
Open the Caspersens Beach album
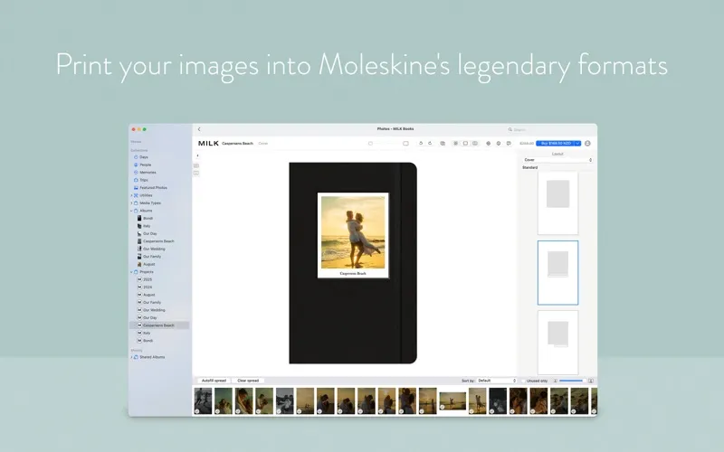157,241
